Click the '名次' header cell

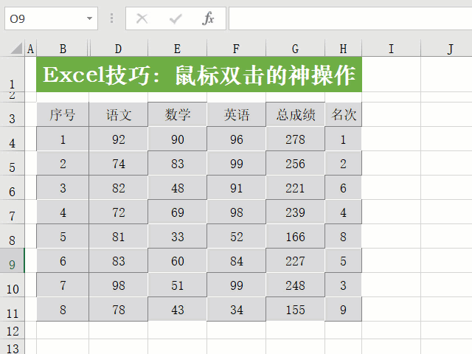tap(343, 114)
